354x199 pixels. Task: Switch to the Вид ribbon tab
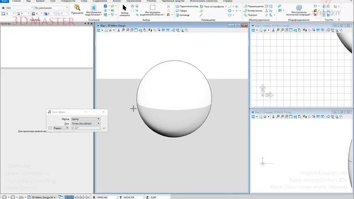pyautogui.click(x=28, y=1)
